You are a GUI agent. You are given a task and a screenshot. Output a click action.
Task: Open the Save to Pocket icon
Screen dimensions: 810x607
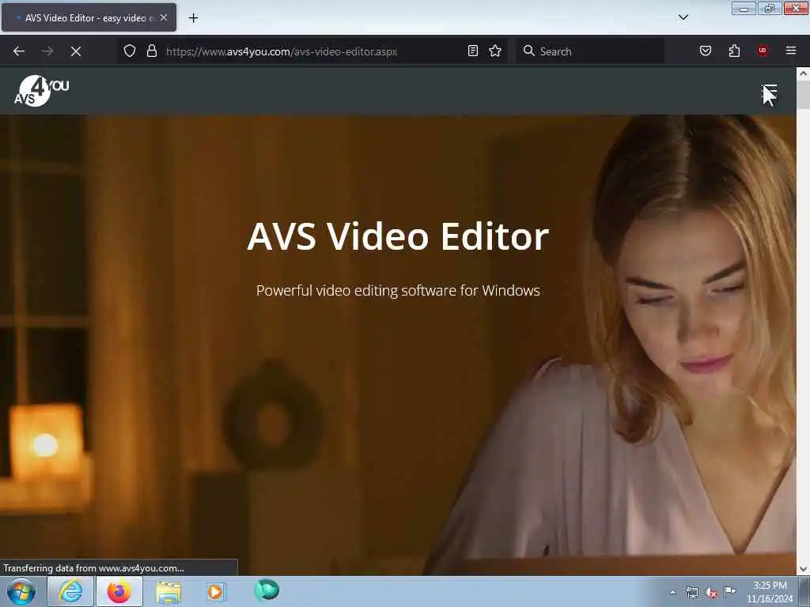tap(705, 51)
